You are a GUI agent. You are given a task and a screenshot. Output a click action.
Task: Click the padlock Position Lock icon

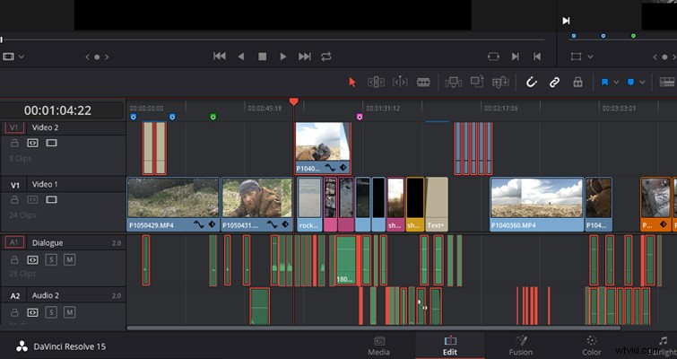click(577, 82)
